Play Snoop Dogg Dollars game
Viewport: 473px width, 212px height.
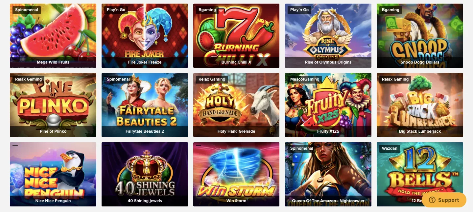click(420, 36)
